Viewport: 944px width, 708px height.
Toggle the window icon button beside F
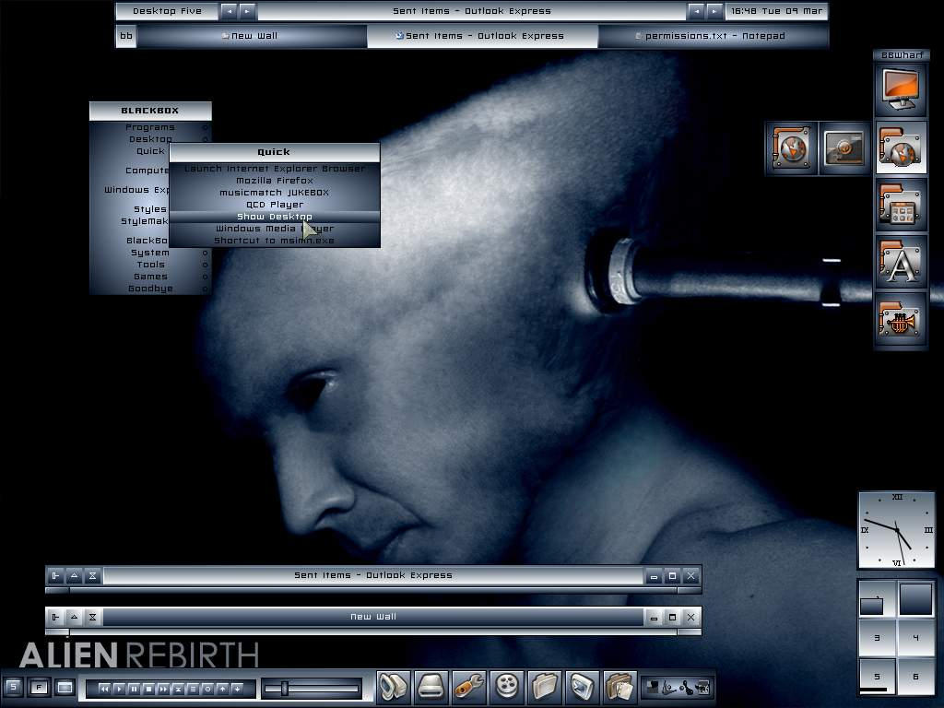65,687
